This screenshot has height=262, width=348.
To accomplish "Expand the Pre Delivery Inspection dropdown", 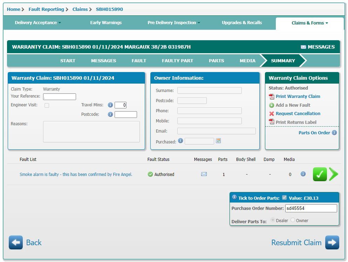I will [x=174, y=23].
